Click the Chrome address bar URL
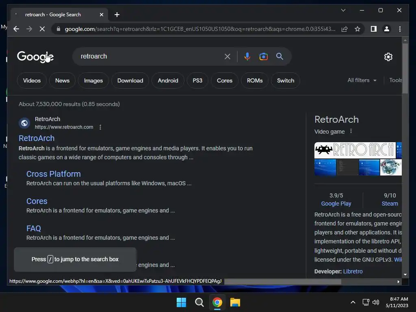Image resolution: width=416 pixels, height=312 pixels. coord(200,29)
